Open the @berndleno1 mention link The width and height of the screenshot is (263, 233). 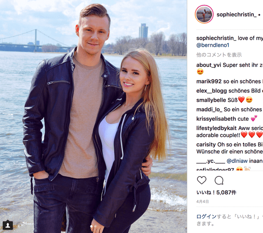pos(213,45)
